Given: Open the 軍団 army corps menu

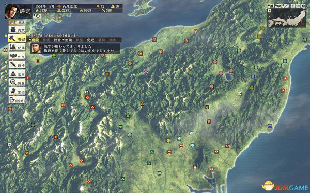Looking at the screenshot, I should (x=17, y=91).
